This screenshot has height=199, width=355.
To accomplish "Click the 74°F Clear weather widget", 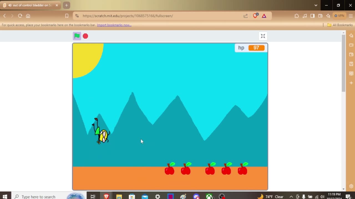I will pos(271,197).
